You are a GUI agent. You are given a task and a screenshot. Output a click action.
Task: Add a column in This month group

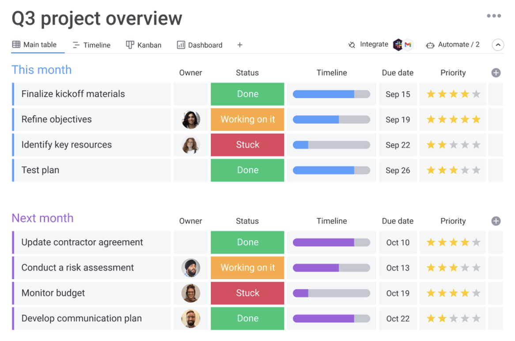[496, 73]
